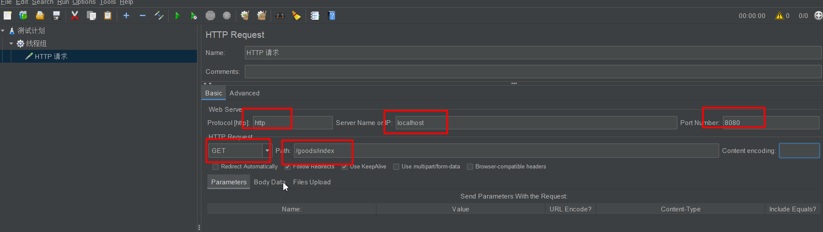Click the Content encoding input field

(799, 151)
